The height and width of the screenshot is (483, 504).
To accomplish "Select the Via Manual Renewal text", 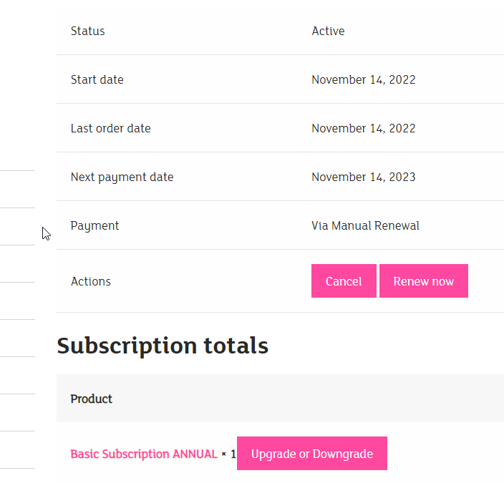I will (365, 225).
